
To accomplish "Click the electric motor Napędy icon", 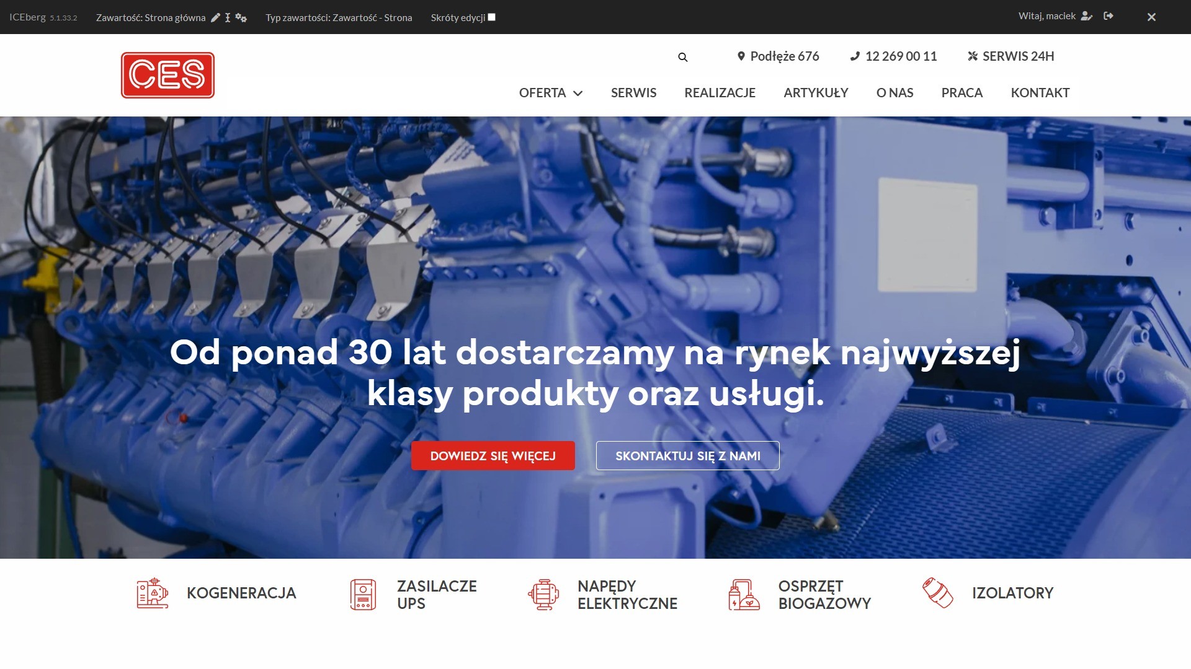I will [x=543, y=595].
